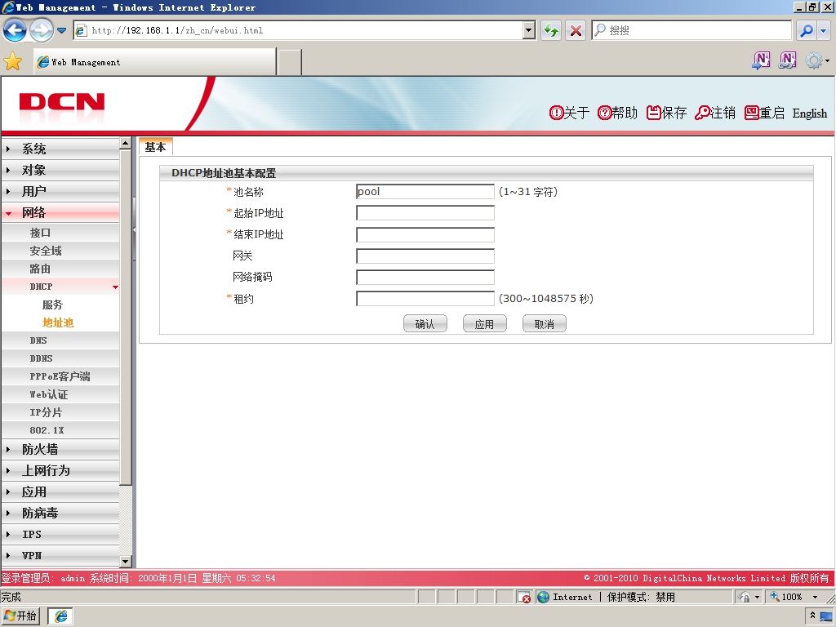Click 注销 (Logout) key icon

(x=702, y=113)
